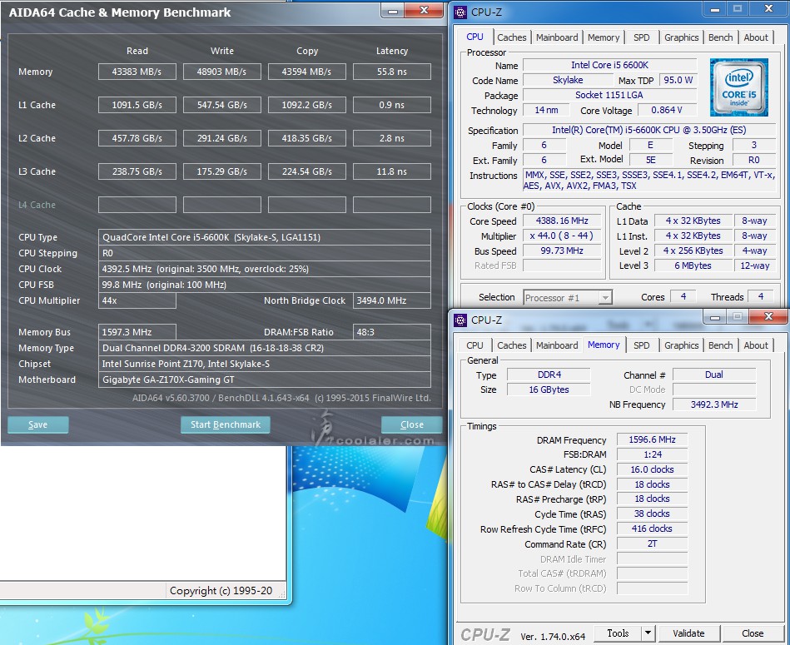790x645 pixels.
Task: Click NB Frequency value 3492.3 MHz
Action: point(714,404)
